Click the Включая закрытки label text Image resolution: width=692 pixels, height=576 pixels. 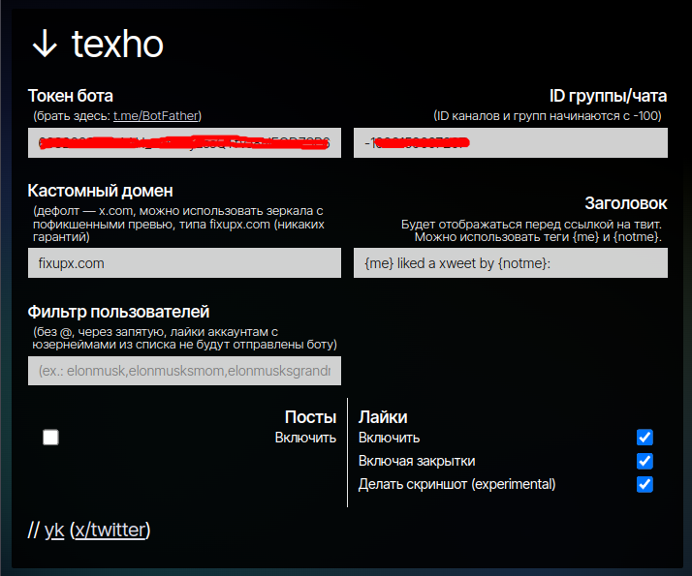417,461
